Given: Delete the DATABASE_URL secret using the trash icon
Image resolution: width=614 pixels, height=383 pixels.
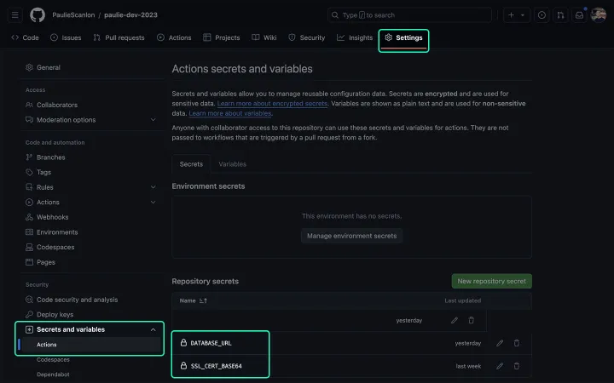Looking at the screenshot, I should point(516,343).
